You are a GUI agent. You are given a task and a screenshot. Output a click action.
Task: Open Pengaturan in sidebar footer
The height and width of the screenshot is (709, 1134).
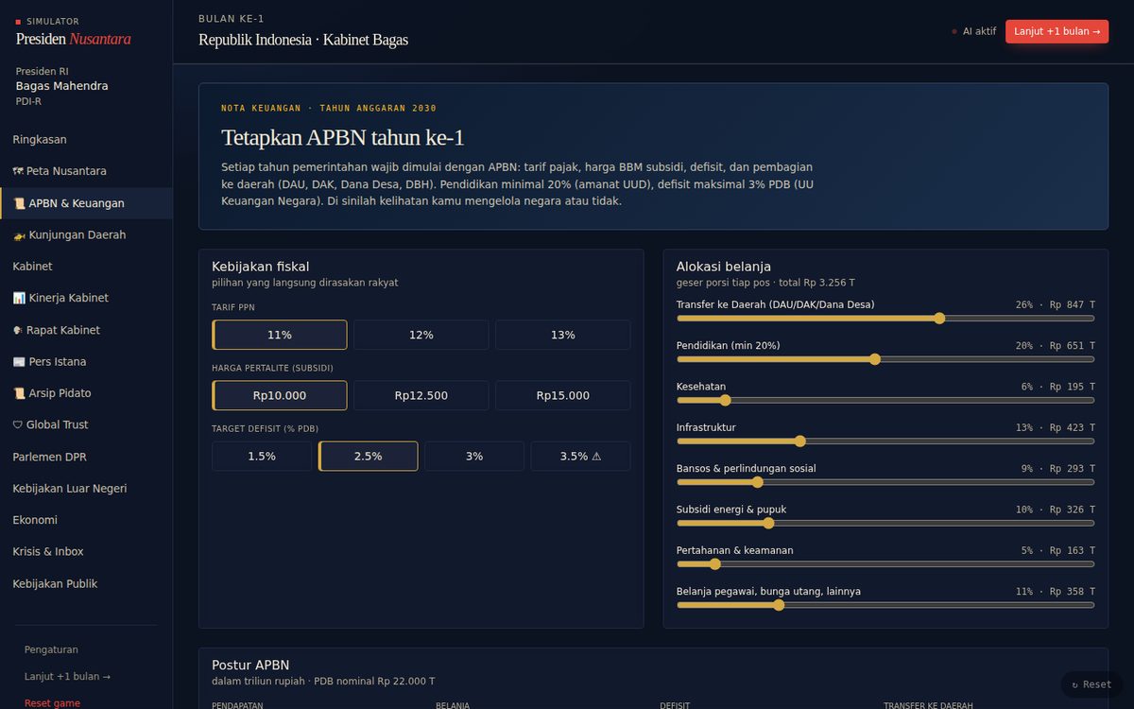[51, 649]
